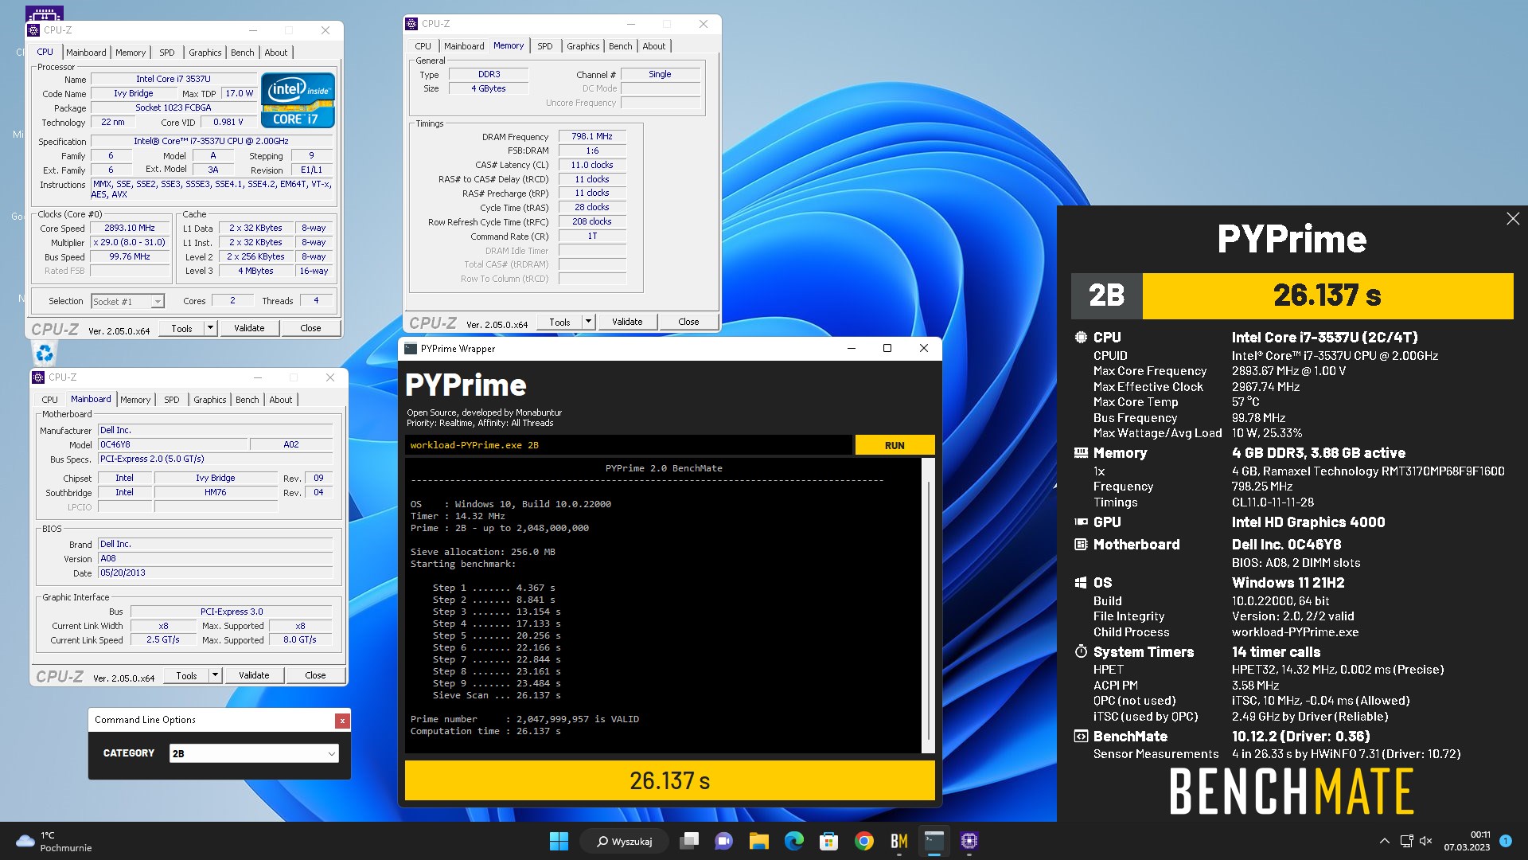Click the Ivy Bridge code name field

point(133,93)
